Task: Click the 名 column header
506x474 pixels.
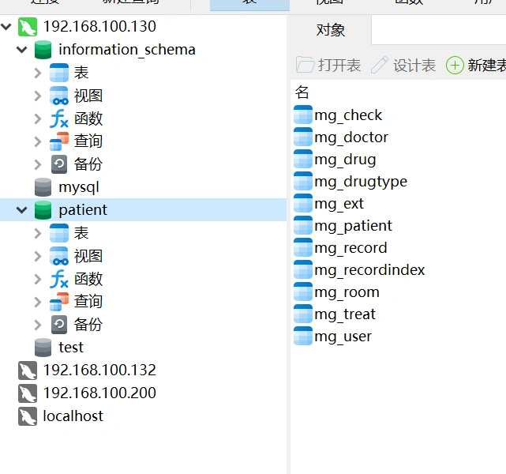Action: tap(302, 92)
